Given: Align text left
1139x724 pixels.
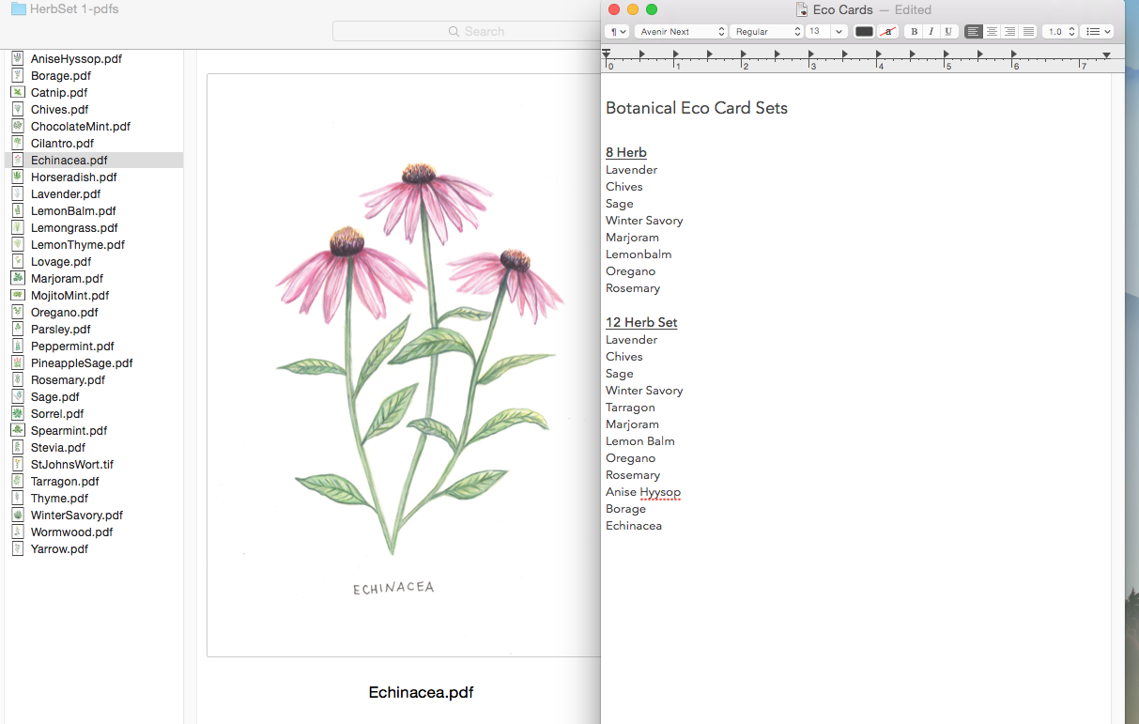Looking at the screenshot, I should pos(974,32).
